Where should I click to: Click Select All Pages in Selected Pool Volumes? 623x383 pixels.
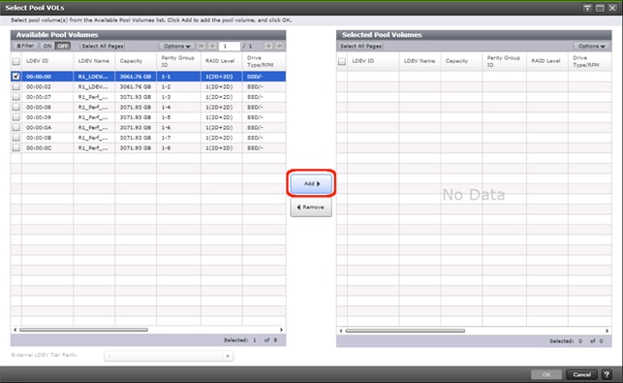tap(360, 47)
